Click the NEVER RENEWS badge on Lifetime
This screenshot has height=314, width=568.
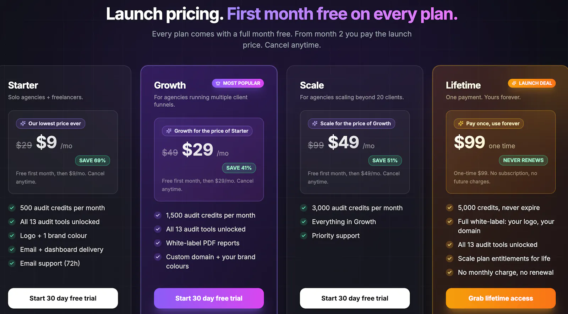tap(523, 160)
